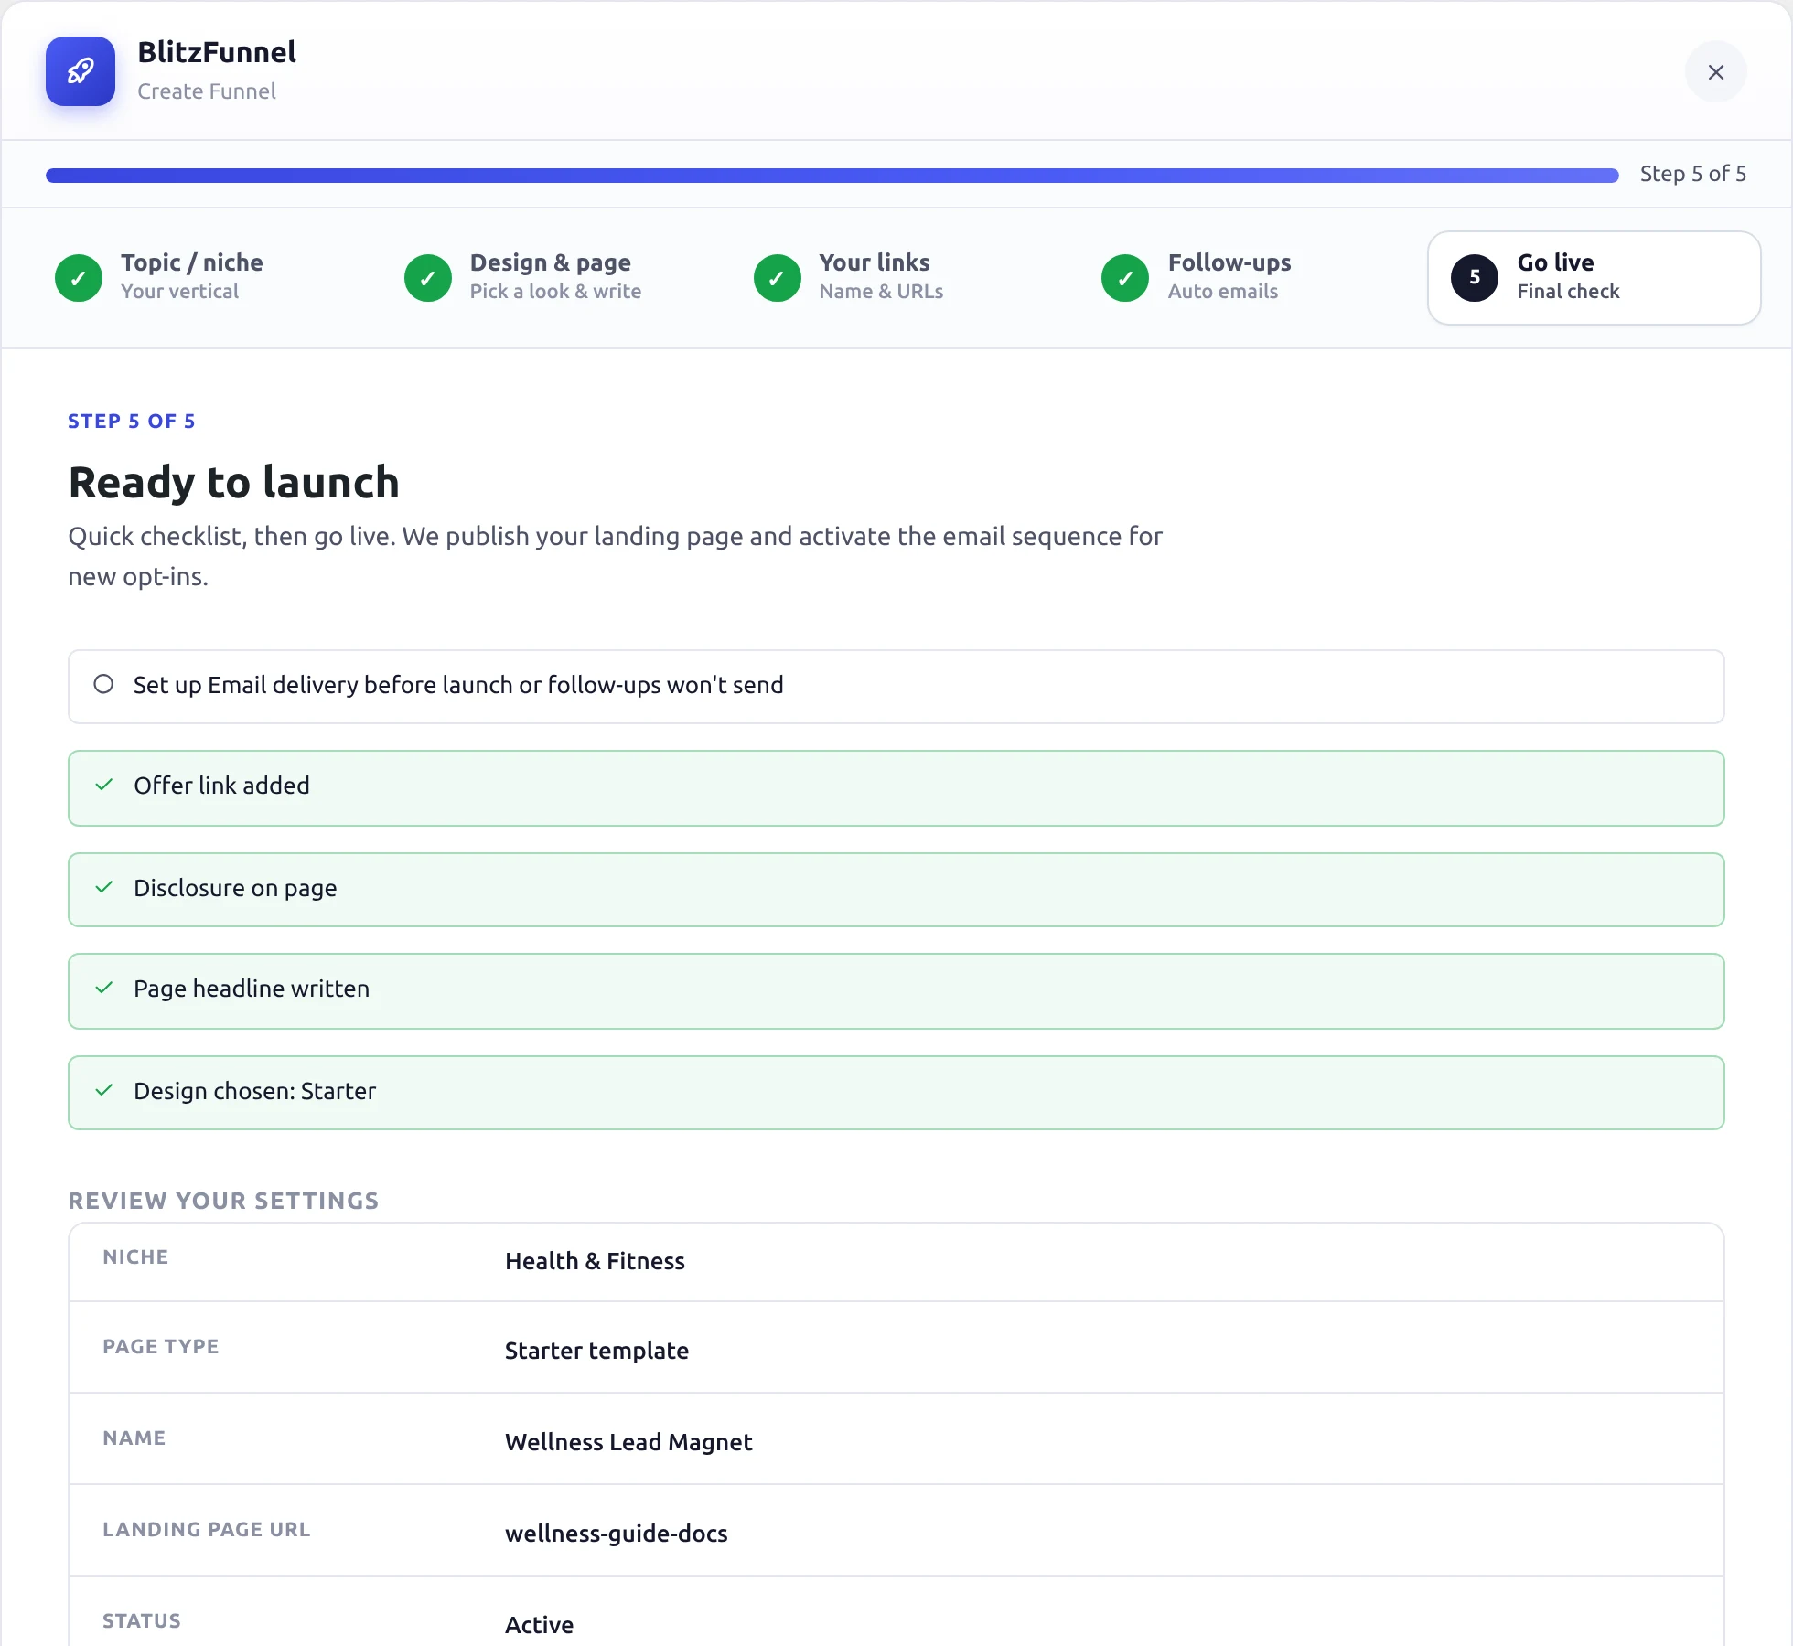
Task: Click the Email delivery setup radio circle
Action: pos(103,684)
